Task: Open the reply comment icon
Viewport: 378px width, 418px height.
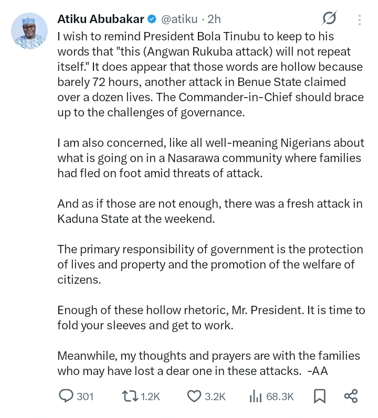Action: point(66,395)
